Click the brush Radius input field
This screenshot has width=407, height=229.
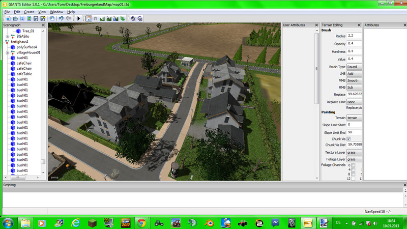354,36
